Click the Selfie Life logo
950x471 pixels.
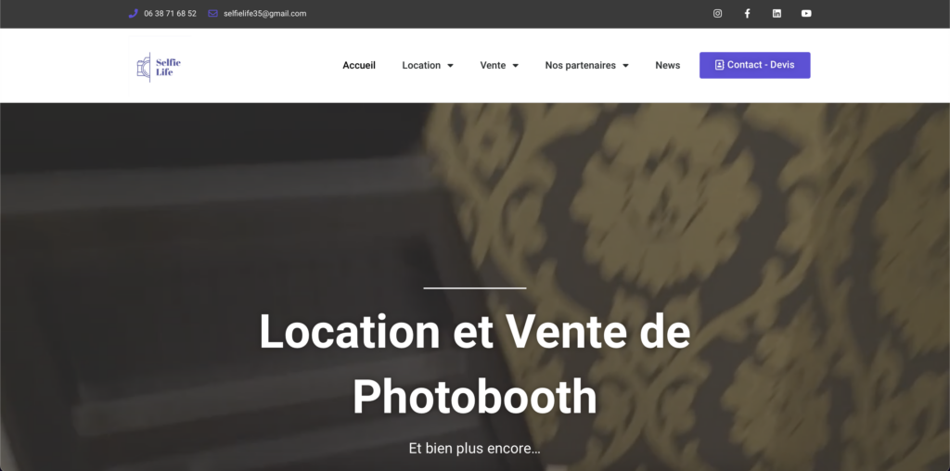[x=159, y=67]
